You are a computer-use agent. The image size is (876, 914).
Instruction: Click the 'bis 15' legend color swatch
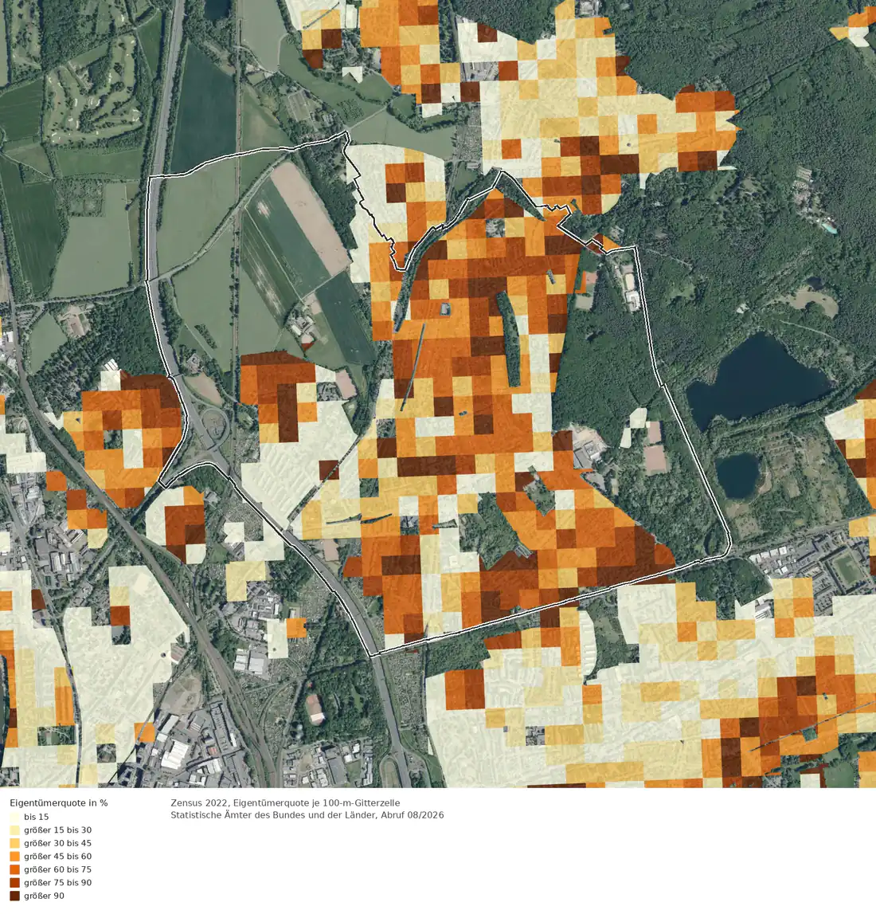point(14,817)
